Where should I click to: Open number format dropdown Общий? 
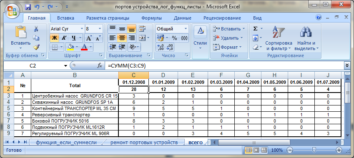[186, 29]
